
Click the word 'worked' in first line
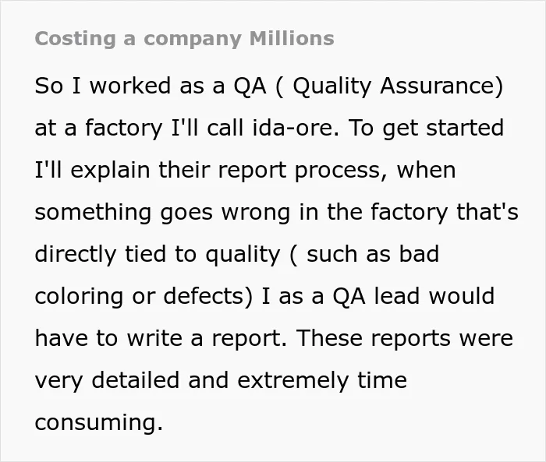130,86
